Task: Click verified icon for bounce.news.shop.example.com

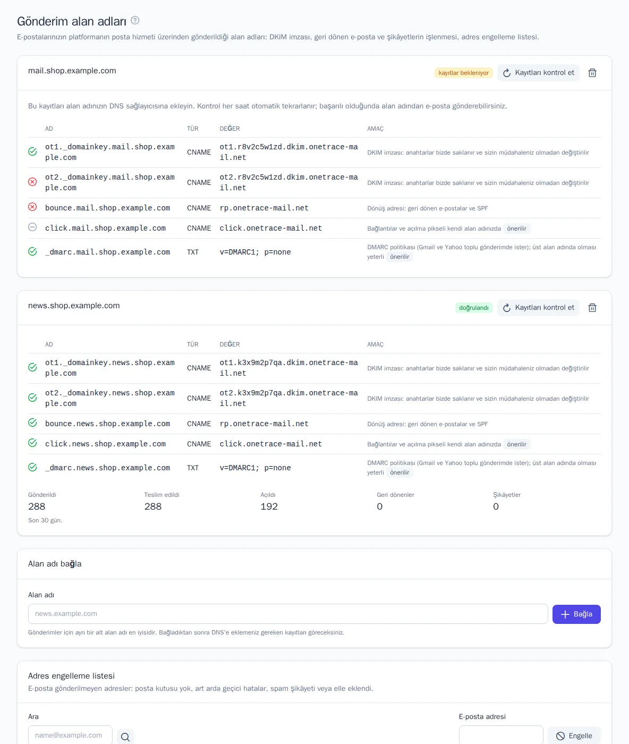Action: click(32, 422)
